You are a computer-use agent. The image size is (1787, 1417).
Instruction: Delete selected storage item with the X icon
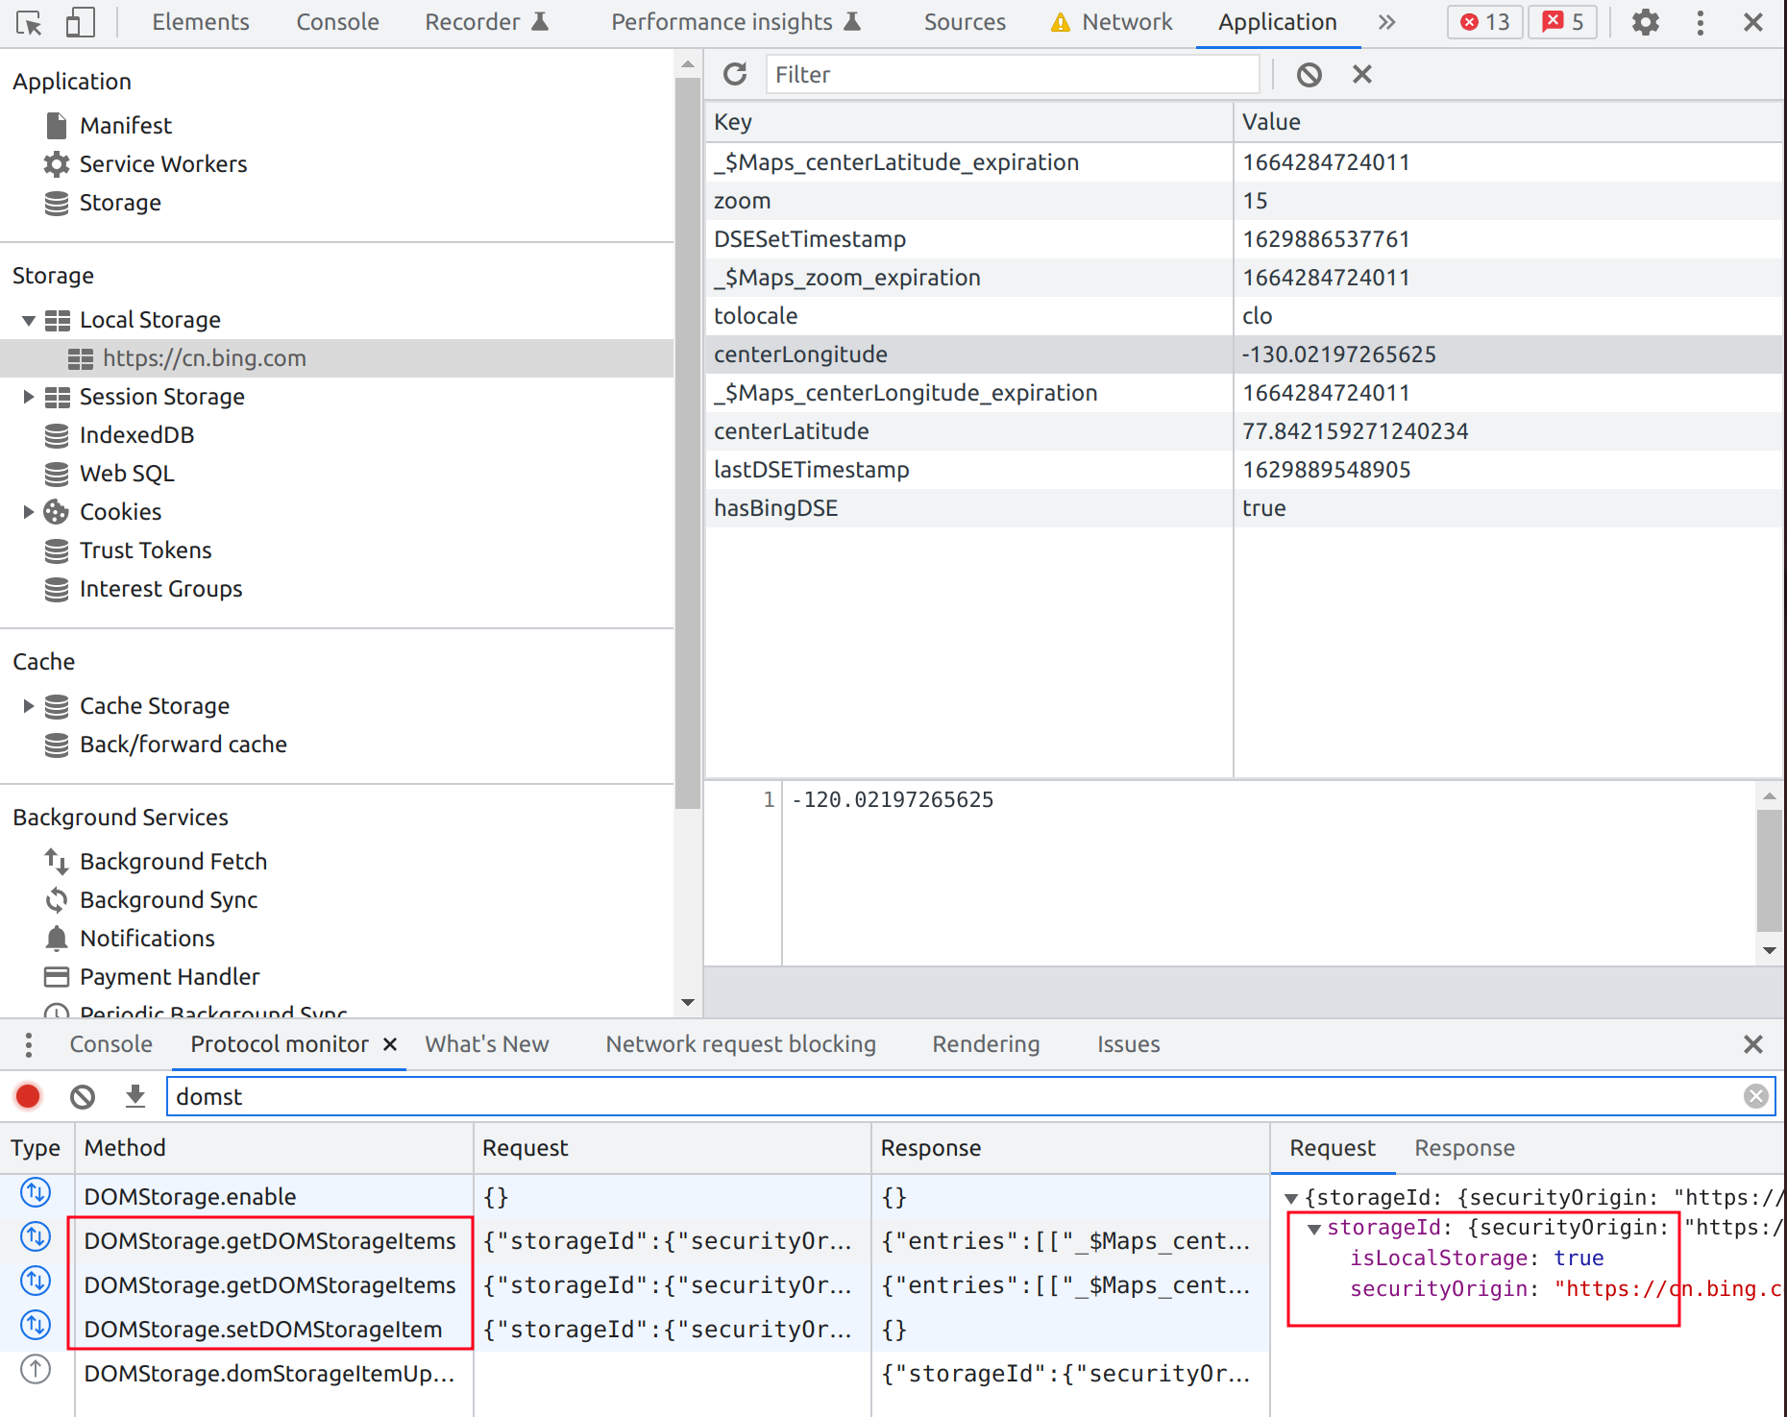coord(1362,74)
